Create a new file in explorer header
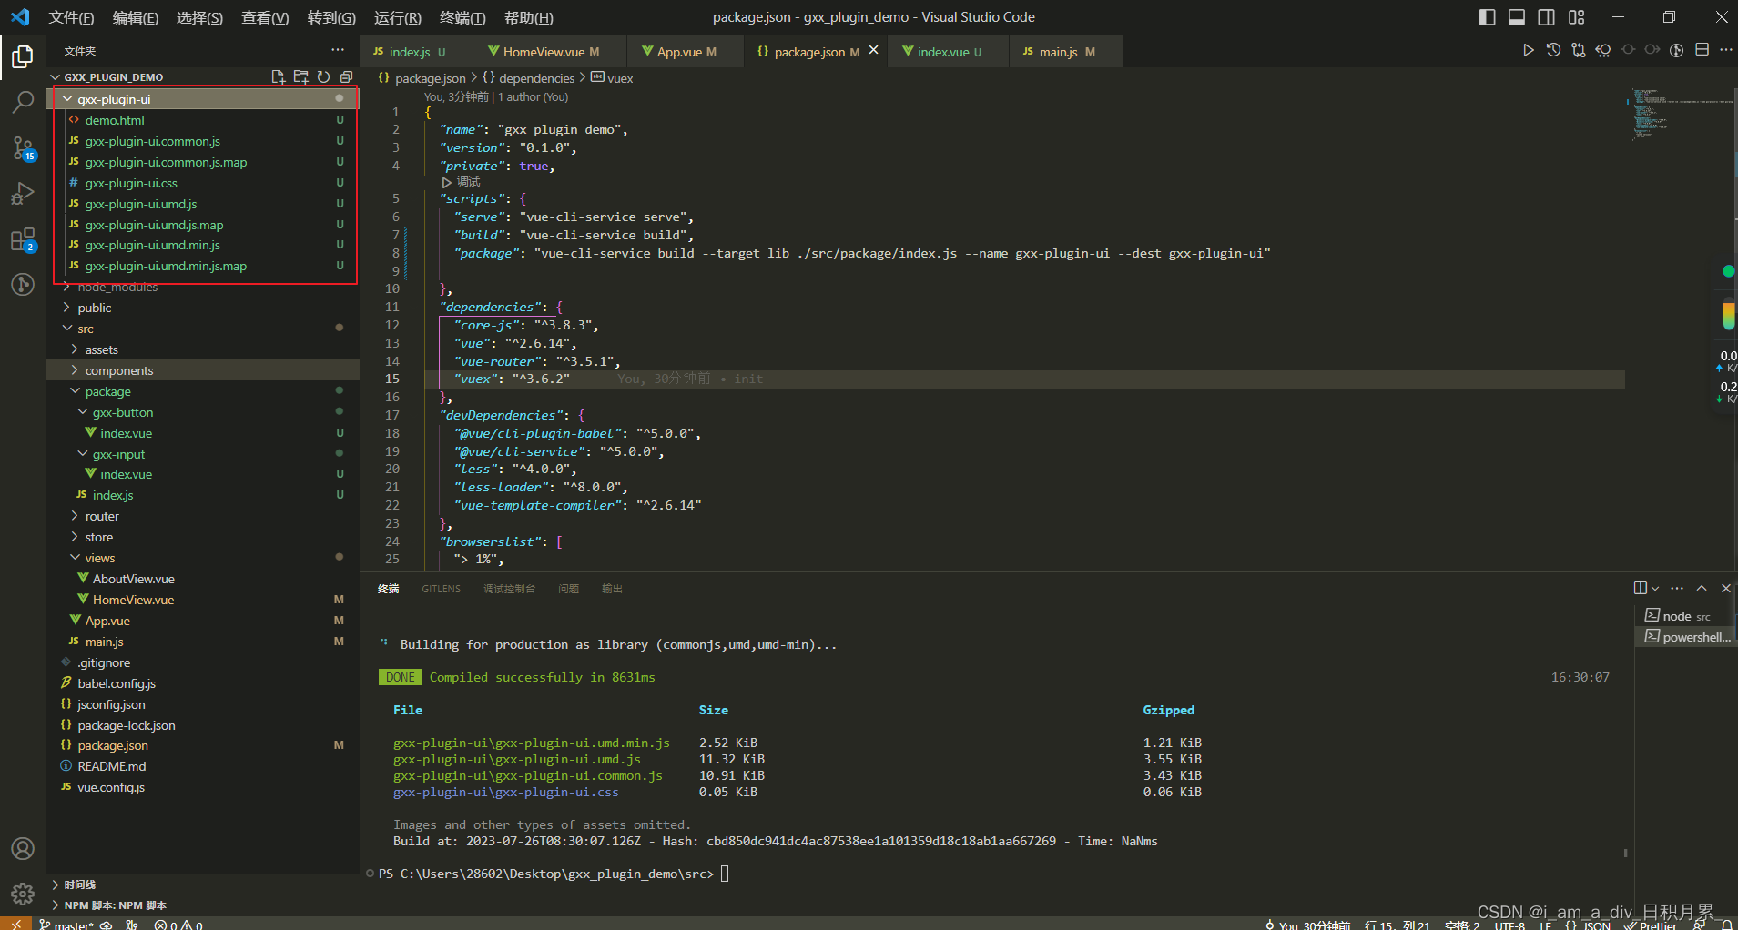Viewport: 1738px width, 930px height. pos(279,77)
